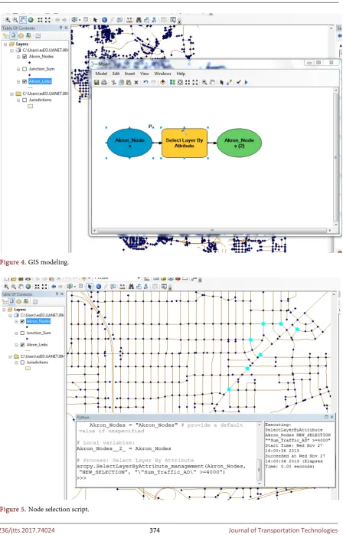Click Full Extent globe in Figure 4 toolbar

[31, 20]
